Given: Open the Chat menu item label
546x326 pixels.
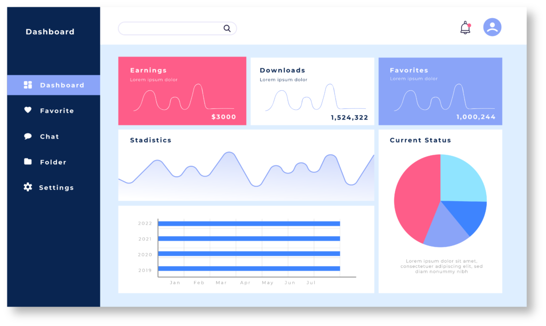Looking at the screenshot, I should tap(50, 137).
